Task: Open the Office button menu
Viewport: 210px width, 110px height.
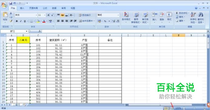Action: point(4,5)
